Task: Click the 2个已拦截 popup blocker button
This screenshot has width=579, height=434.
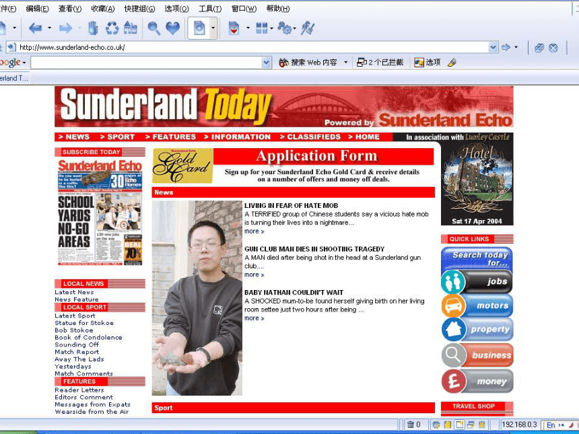Action: pyautogui.click(x=380, y=63)
